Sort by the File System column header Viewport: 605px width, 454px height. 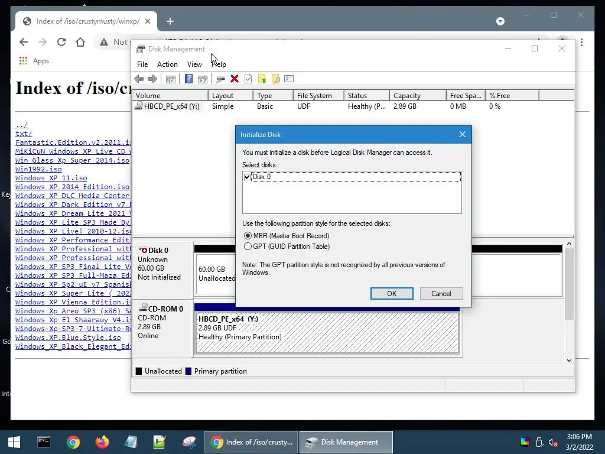point(318,95)
